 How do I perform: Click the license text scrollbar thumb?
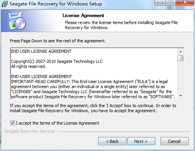pyautogui.click(x=181, y=58)
